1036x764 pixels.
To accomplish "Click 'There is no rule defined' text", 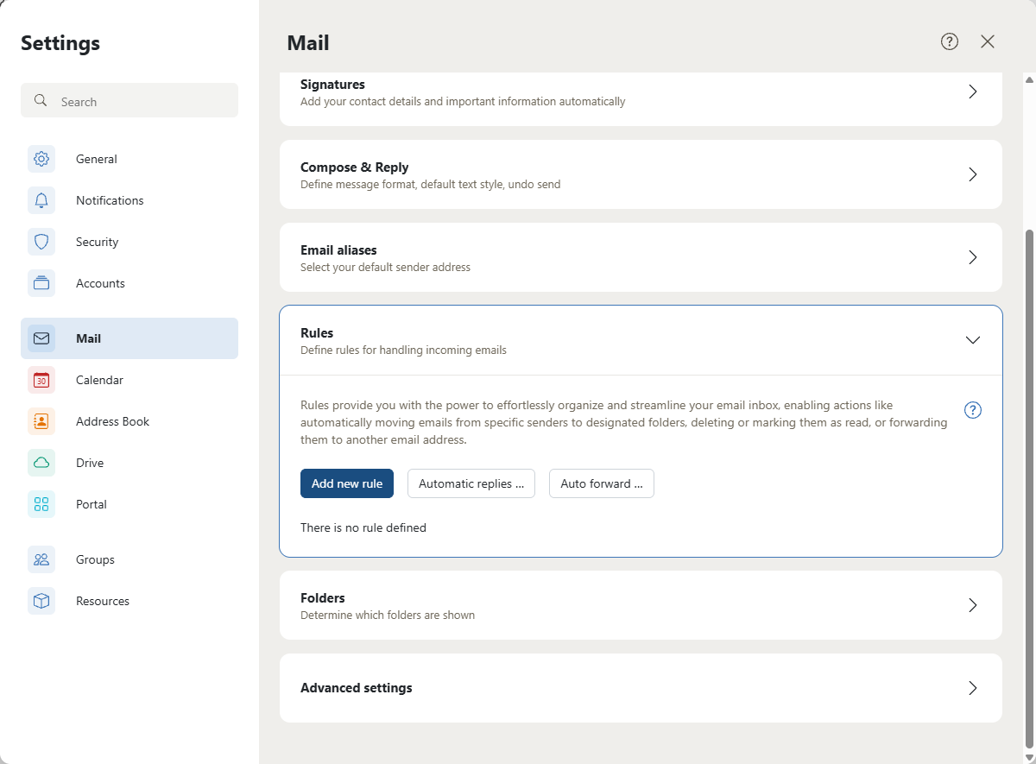I will 363,527.
